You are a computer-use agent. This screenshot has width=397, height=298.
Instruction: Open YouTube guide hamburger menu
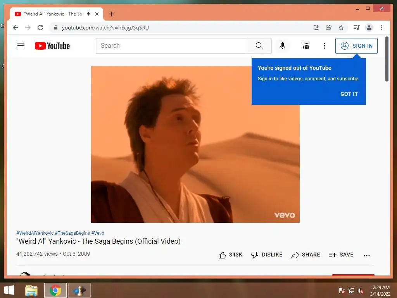coord(21,46)
